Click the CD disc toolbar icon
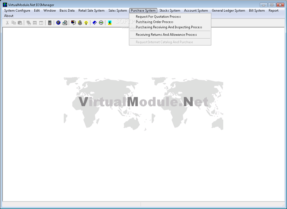This screenshot has height=209, width=287. click(x=101, y=23)
